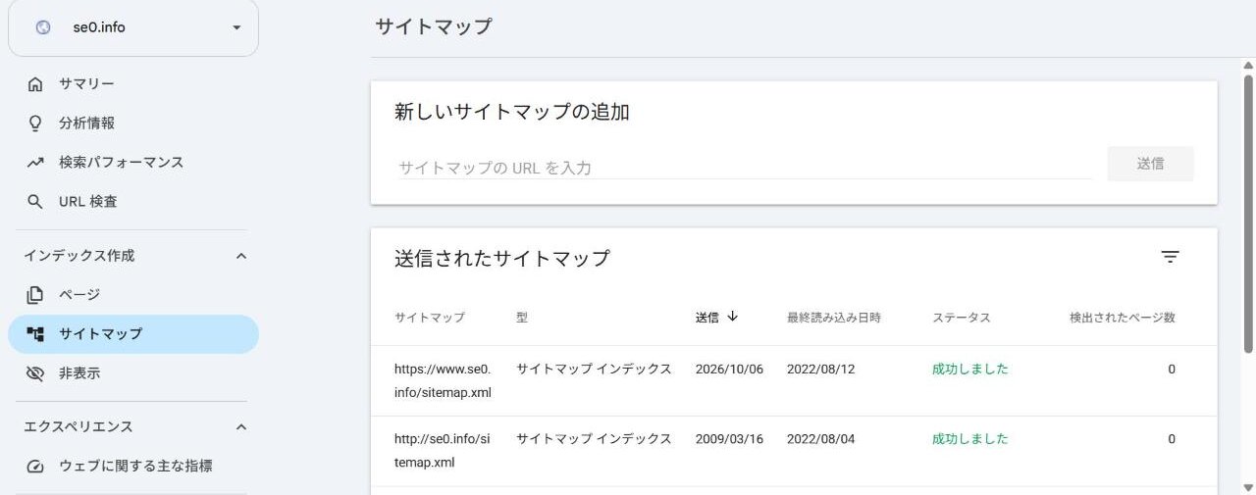1256x495 pixels.
Task: Click the scrollbar up arrow
Action: (x=1248, y=66)
